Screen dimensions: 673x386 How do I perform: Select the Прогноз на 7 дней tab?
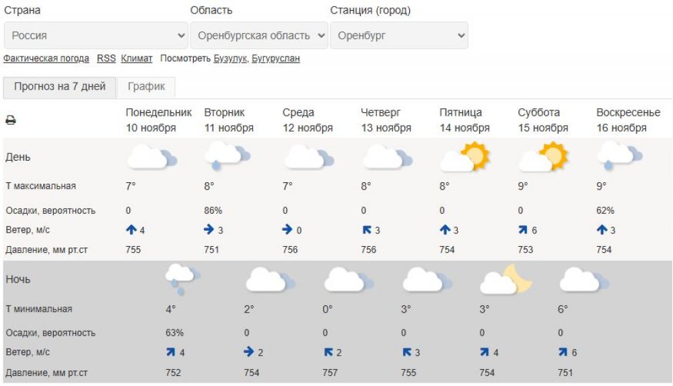click(60, 87)
